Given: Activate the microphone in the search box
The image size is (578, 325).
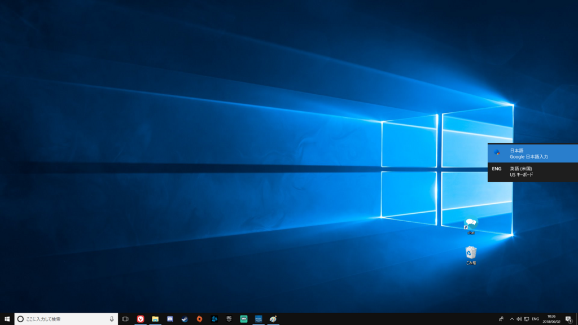Looking at the screenshot, I should (112, 319).
